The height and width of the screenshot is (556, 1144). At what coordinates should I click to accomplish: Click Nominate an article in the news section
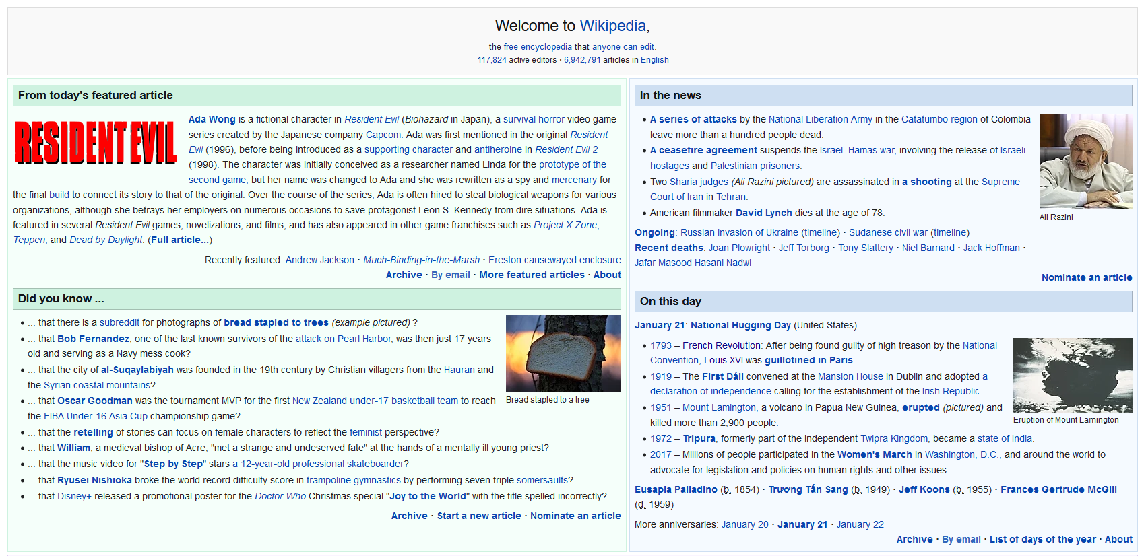[x=1087, y=277]
